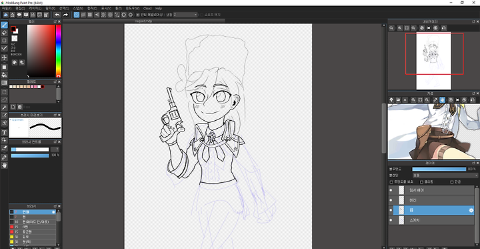Click the home icon in top toolbar

[x=13, y=15]
